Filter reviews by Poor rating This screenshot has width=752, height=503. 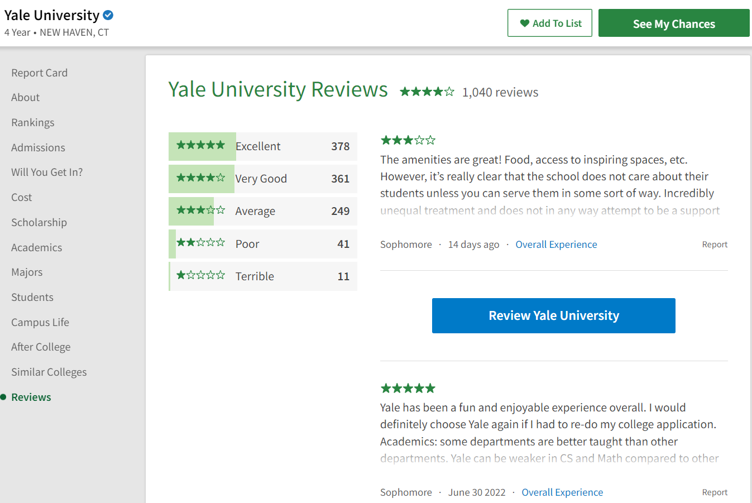(263, 244)
